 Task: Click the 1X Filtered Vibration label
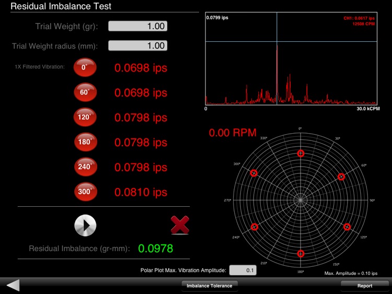(x=40, y=67)
